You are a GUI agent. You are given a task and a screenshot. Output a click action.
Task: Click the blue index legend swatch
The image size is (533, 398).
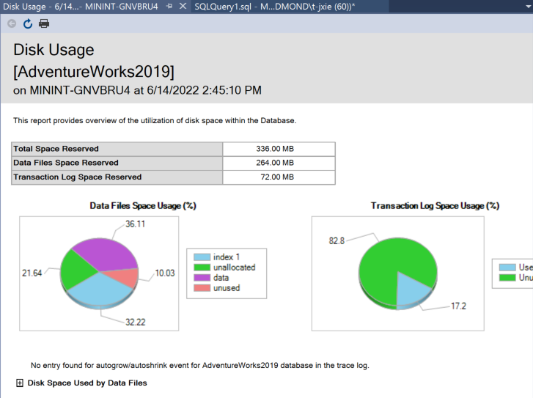tap(202, 257)
